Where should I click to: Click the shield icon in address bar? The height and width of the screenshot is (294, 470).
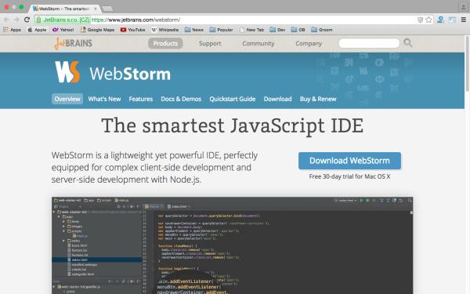click(x=420, y=20)
